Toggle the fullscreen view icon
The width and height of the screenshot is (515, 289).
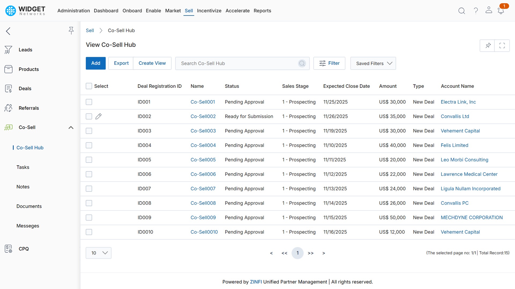click(x=502, y=45)
